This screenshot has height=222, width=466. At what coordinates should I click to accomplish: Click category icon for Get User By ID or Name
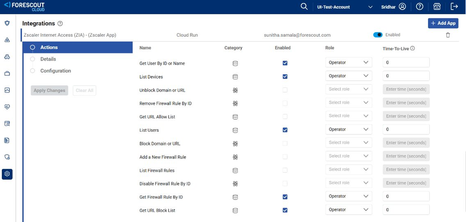tap(235, 63)
